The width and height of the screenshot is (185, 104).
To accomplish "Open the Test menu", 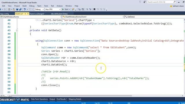I will 52,6.
